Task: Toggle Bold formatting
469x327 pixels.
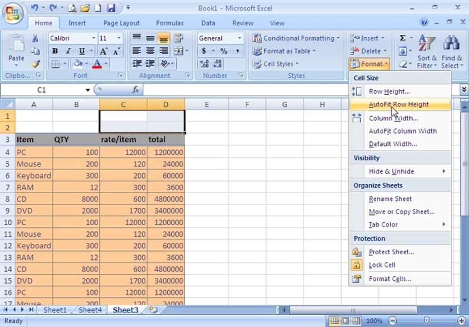Action: (x=55, y=51)
